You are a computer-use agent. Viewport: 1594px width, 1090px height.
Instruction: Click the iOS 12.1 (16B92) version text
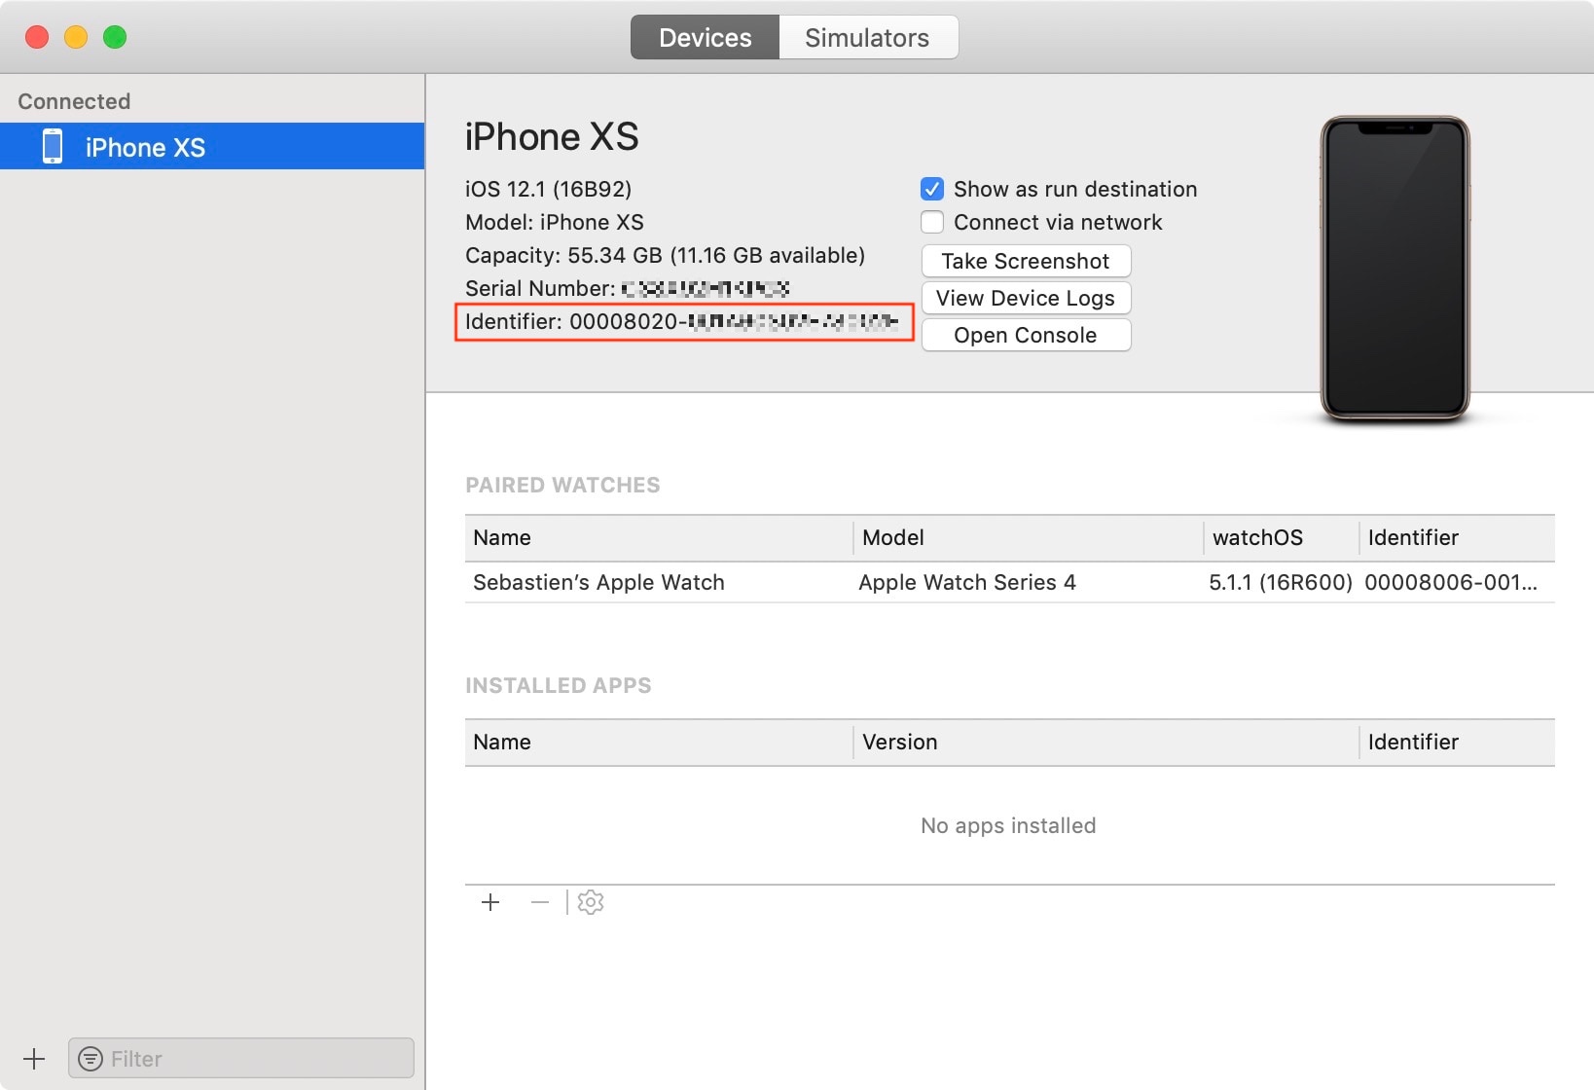pyautogui.click(x=548, y=189)
